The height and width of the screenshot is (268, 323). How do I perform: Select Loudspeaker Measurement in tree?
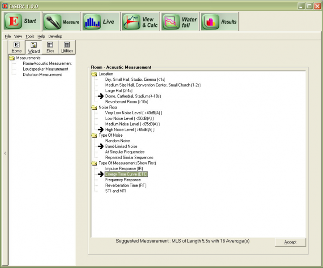click(x=45, y=69)
